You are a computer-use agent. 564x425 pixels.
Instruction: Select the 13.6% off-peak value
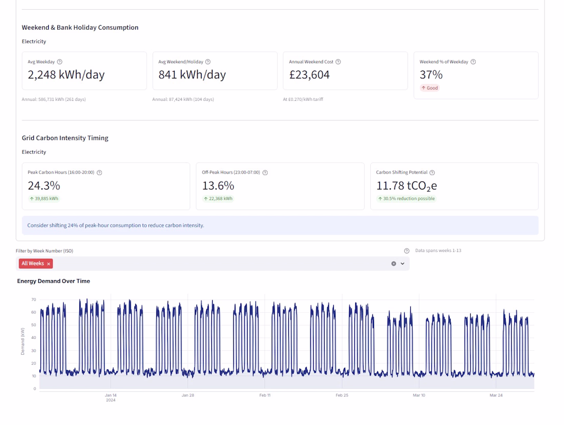coord(218,186)
